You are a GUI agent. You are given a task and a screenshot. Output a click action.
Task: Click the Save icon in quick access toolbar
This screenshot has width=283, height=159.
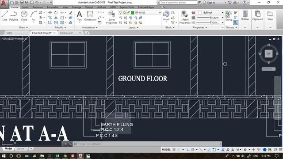22,3
